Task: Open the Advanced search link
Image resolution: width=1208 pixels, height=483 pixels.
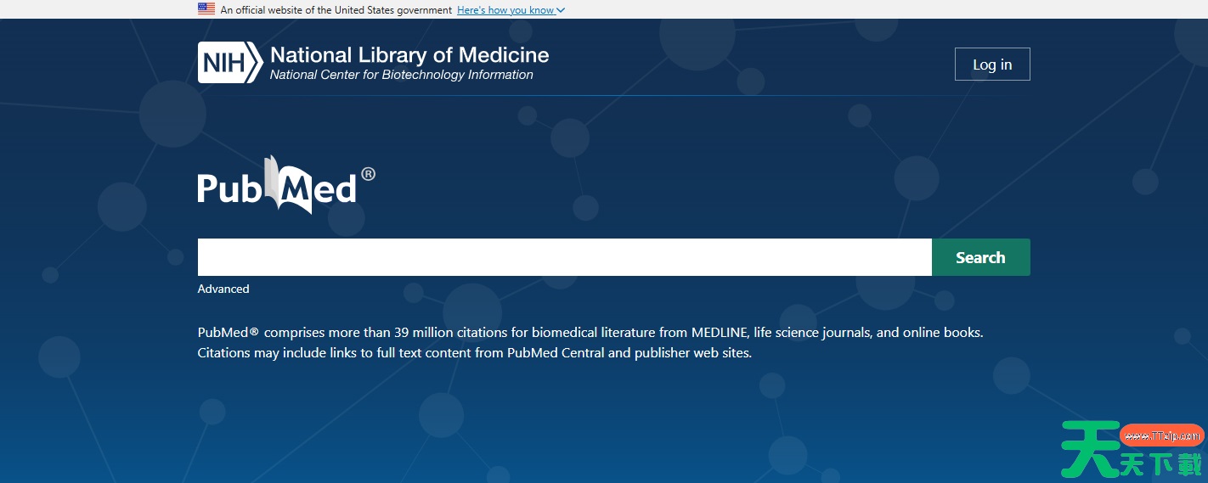Action: [223, 289]
